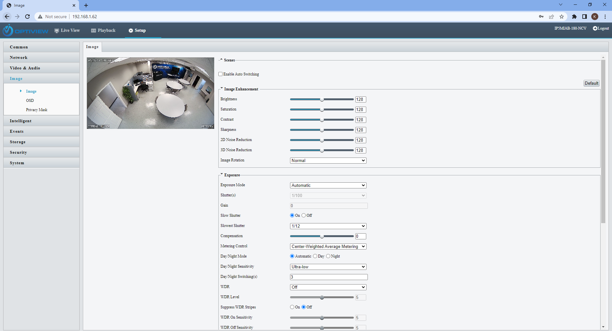This screenshot has height=331, width=612.
Task: Click the Brightness slider handle
Action: tap(322, 100)
